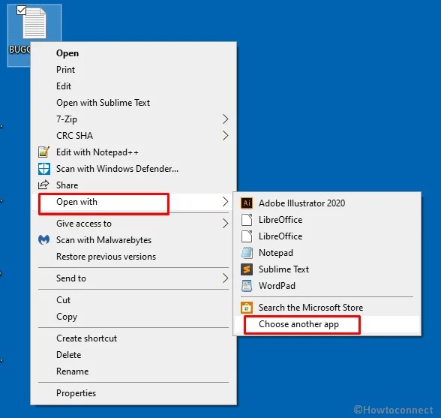Screen dimensions: 441x418
Task: Click the Adobe Illustrator Ai icon
Action: click(247, 203)
